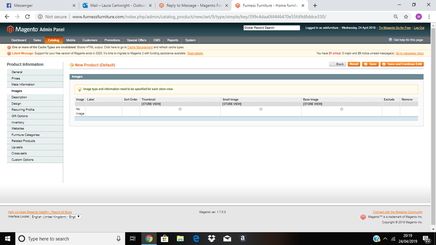The image size is (436, 245).
Task: Open the Reports menu
Action: click(x=172, y=40)
